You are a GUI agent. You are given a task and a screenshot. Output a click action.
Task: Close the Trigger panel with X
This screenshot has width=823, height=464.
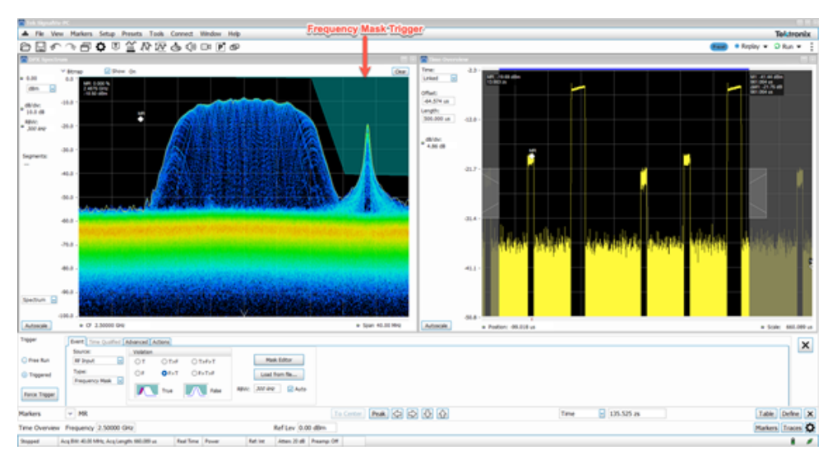(806, 345)
